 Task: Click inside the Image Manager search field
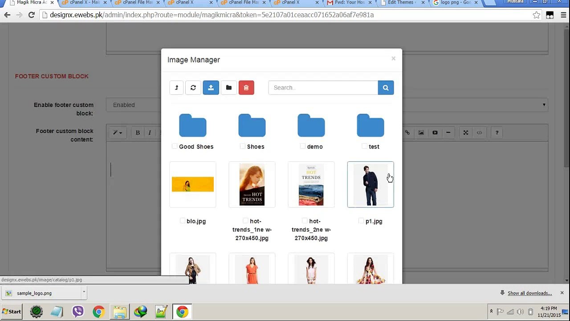tap(323, 88)
